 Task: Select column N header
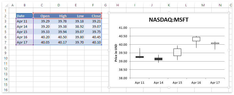pos(220,5)
